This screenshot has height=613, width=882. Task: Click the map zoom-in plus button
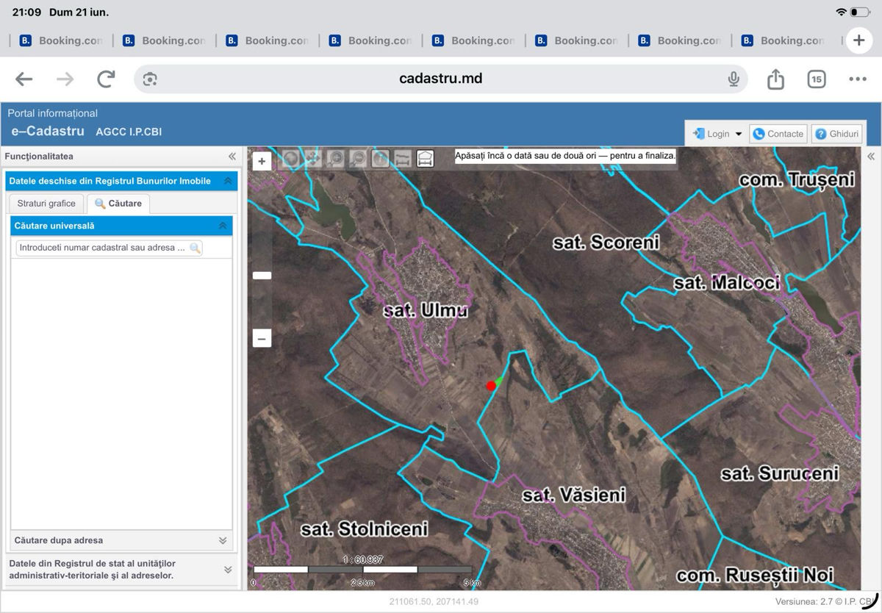pyautogui.click(x=262, y=161)
